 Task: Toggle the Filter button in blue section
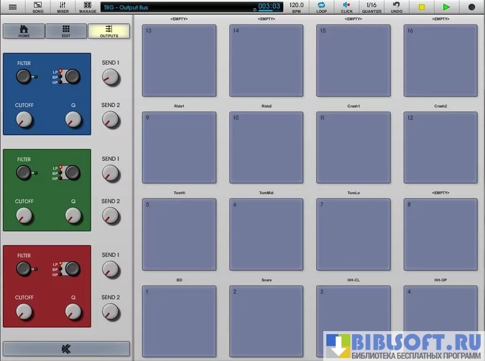23,77
